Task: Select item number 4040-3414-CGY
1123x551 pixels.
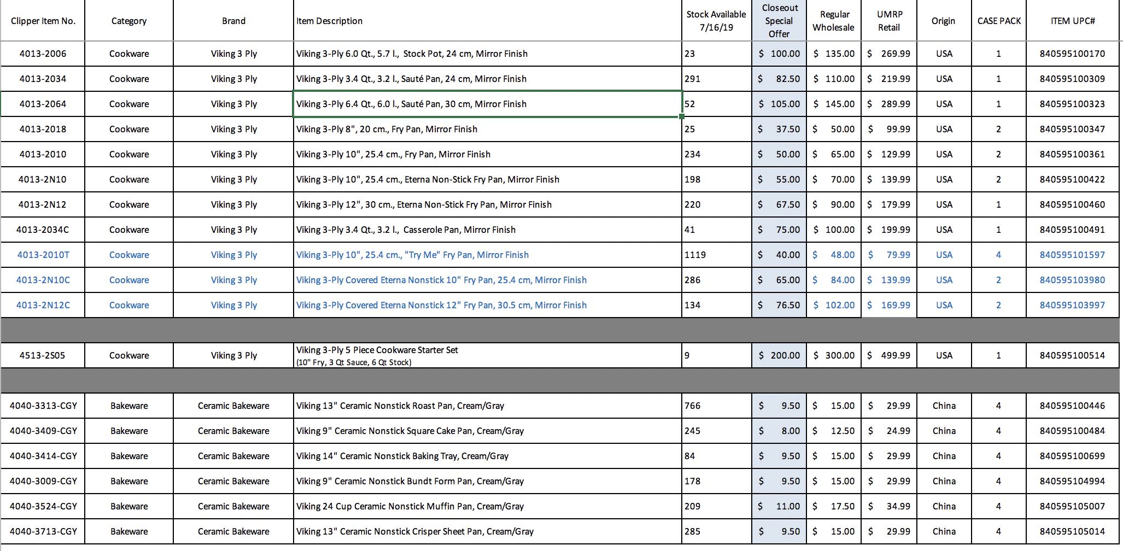Action: 43,456
